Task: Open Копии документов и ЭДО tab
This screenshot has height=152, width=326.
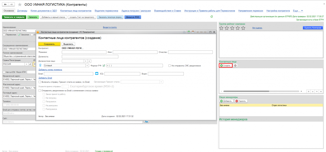Action: click(44, 11)
